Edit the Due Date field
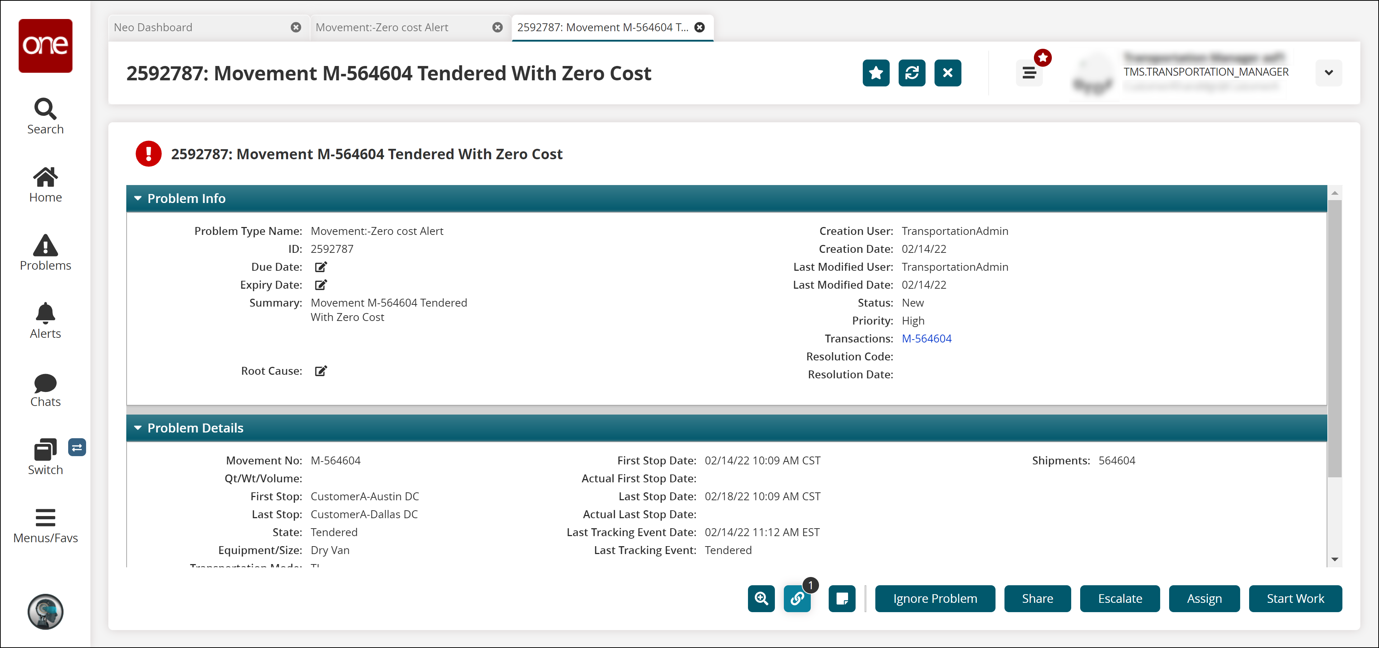Viewport: 1379px width, 648px height. 320,266
